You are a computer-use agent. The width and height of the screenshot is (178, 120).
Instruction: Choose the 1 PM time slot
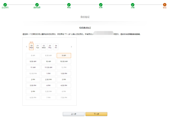(x=49, y=73)
